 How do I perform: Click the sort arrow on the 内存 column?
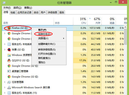90,18
